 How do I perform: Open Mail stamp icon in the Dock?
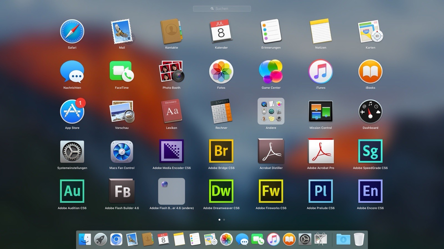[132, 239]
